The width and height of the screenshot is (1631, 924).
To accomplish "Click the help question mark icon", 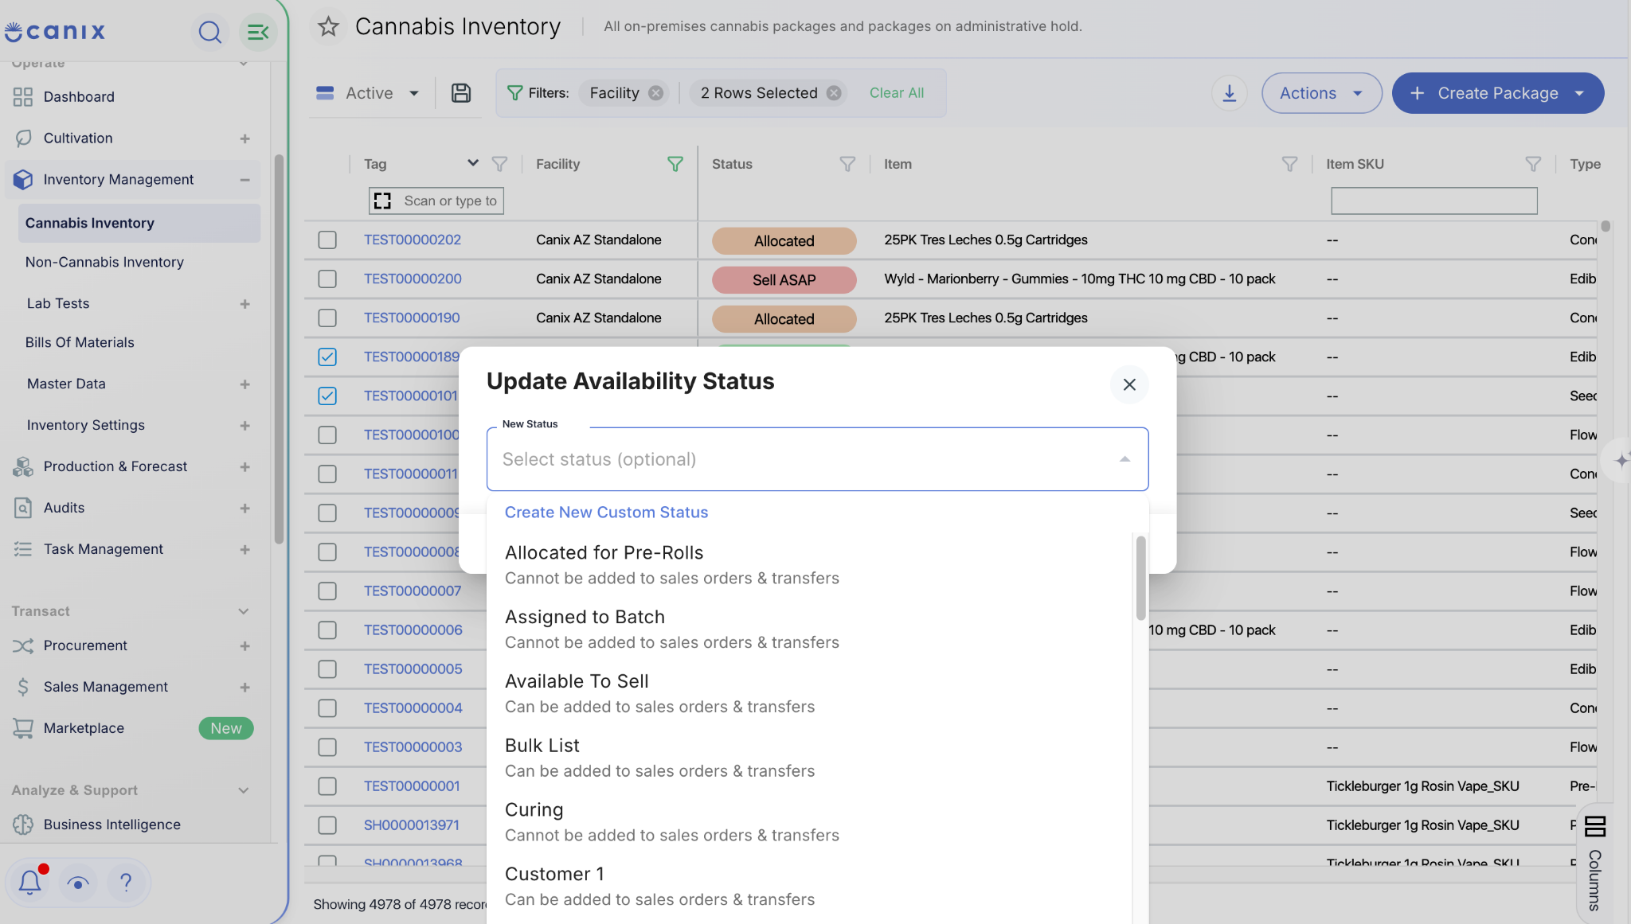I will (x=126, y=882).
